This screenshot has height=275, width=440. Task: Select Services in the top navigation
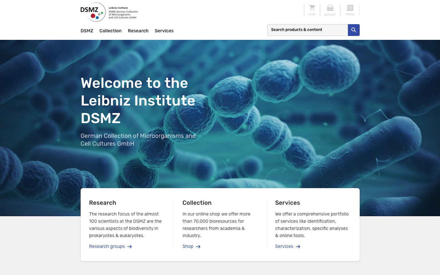click(164, 31)
